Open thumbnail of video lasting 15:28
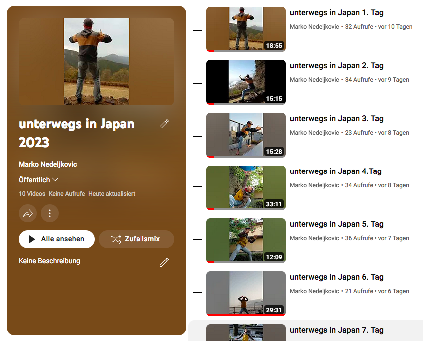 click(x=246, y=135)
